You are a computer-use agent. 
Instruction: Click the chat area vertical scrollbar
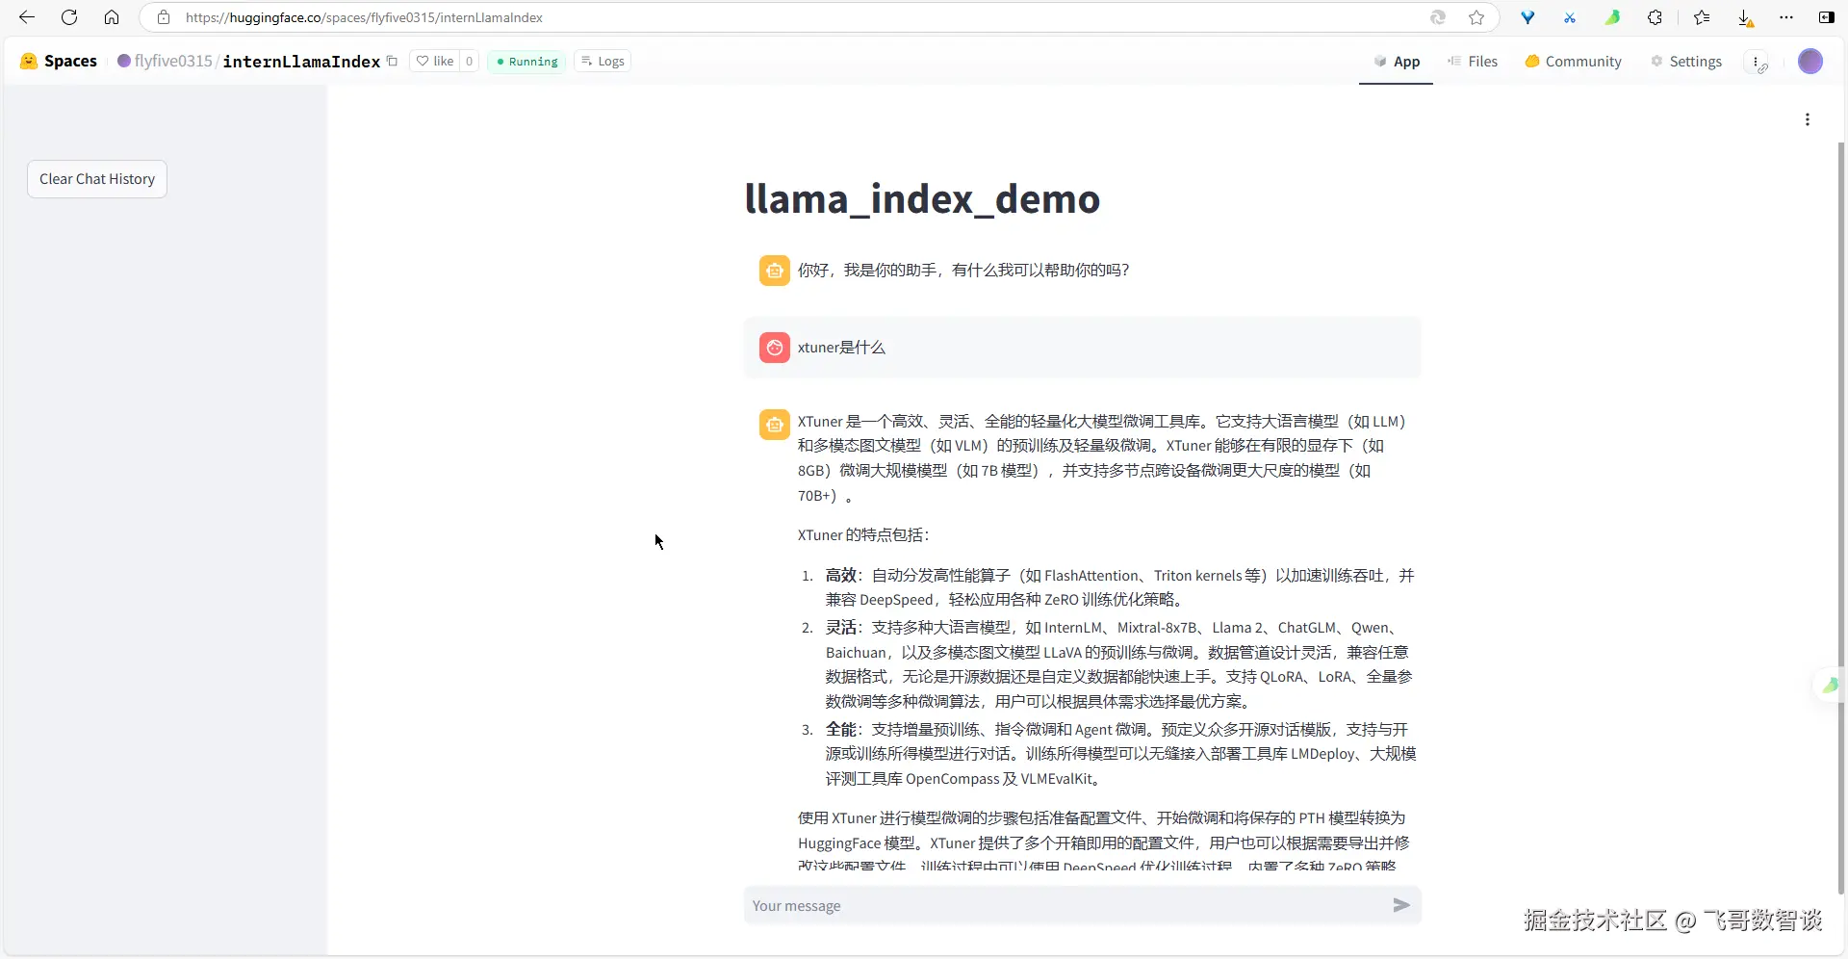pos(1841,518)
